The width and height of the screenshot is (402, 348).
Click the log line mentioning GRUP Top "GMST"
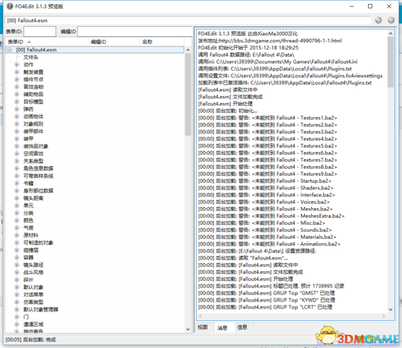(x=266, y=293)
